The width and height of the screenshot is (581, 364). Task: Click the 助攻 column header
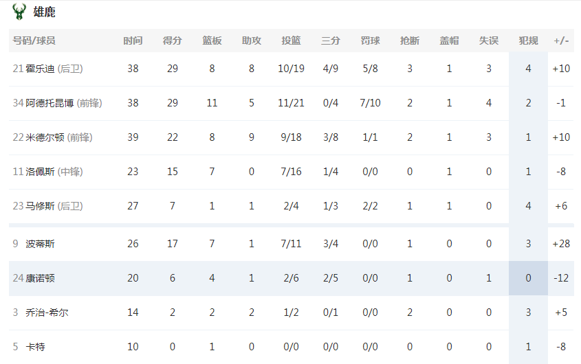click(252, 41)
